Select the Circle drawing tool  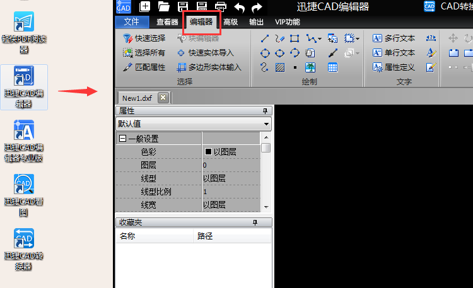[x=265, y=53]
